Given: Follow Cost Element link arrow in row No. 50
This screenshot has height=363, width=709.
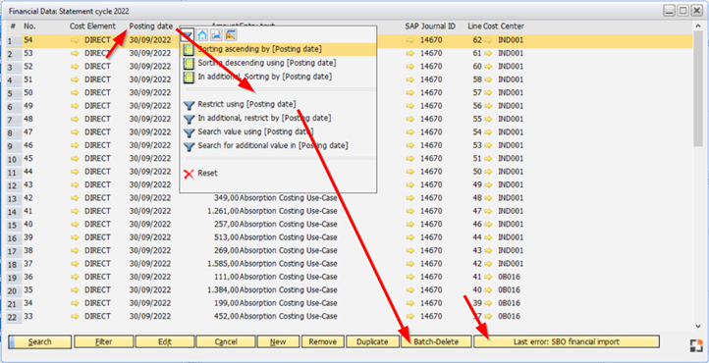Looking at the screenshot, I should pyautogui.click(x=75, y=92).
